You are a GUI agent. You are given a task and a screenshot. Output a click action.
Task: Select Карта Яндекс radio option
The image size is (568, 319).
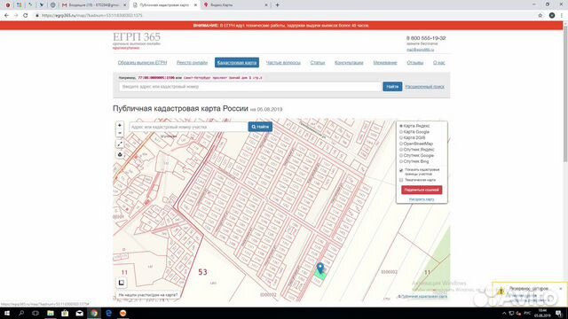click(401, 126)
